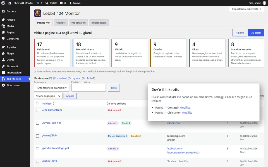Check the /eventi/2024 row checkbox

(x=38, y=136)
